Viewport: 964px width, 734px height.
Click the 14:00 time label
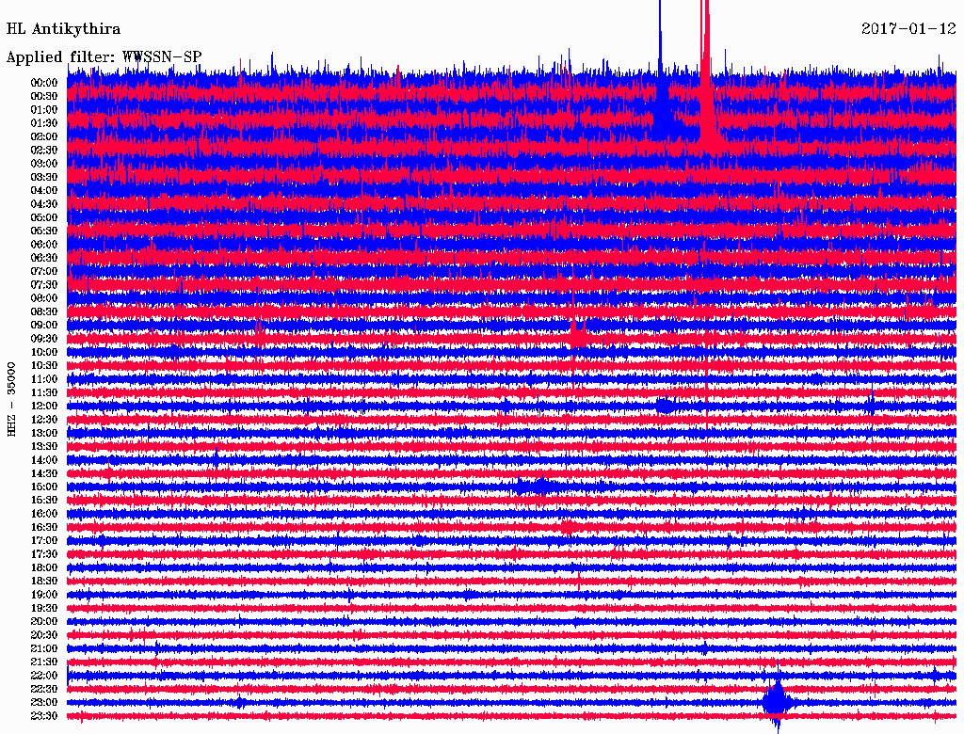point(44,460)
